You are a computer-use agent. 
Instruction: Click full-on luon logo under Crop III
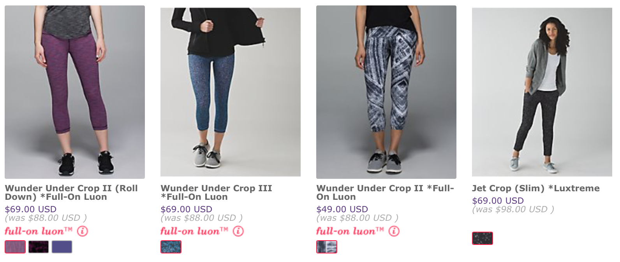coord(194,231)
